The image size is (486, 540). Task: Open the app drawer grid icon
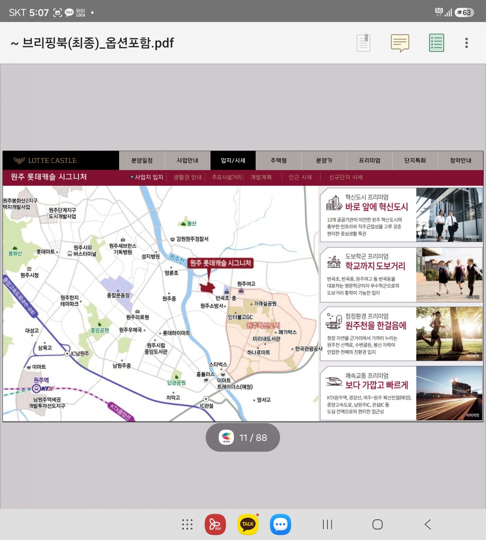[x=187, y=524]
